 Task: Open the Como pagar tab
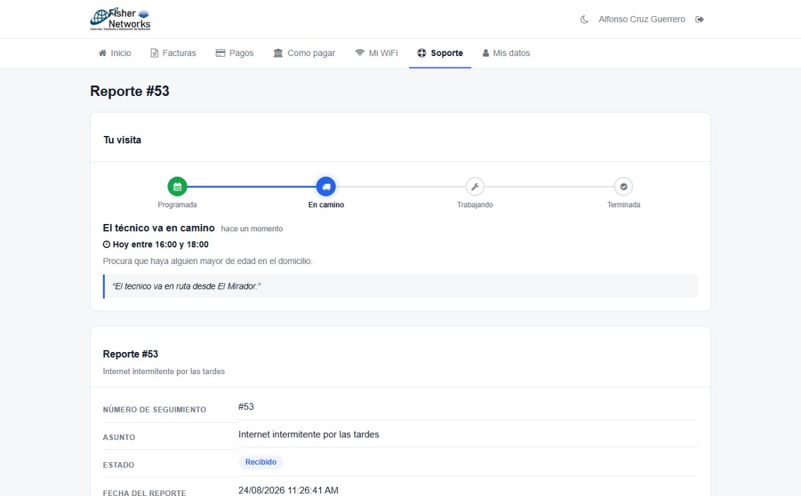click(x=304, y=53)
